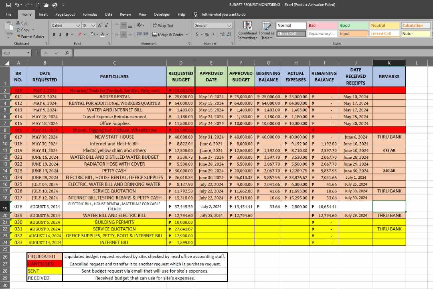The image size is (433, 289).
Task: Apply the Normal cell style
Action: [x=291, y=25]
